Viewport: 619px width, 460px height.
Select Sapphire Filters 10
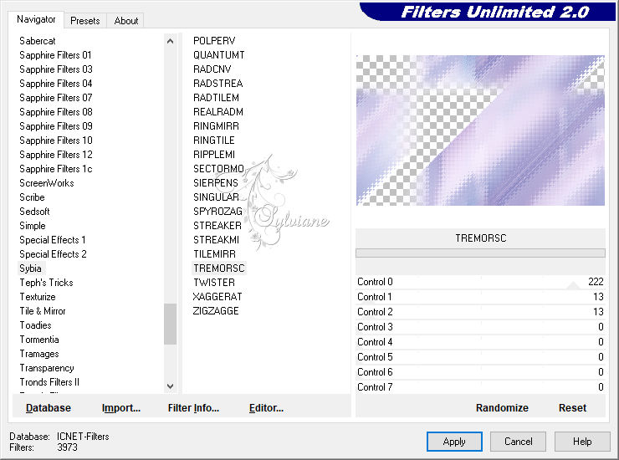tap(56, 141)
